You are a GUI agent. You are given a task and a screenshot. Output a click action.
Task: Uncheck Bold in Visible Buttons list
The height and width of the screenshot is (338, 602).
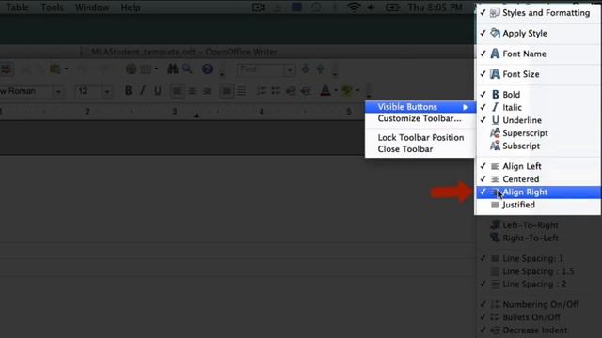point(538,94)
